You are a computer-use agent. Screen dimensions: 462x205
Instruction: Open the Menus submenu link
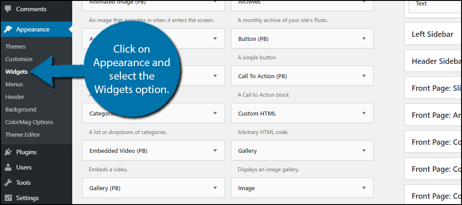pyautogui.click(x=14, y=84)
